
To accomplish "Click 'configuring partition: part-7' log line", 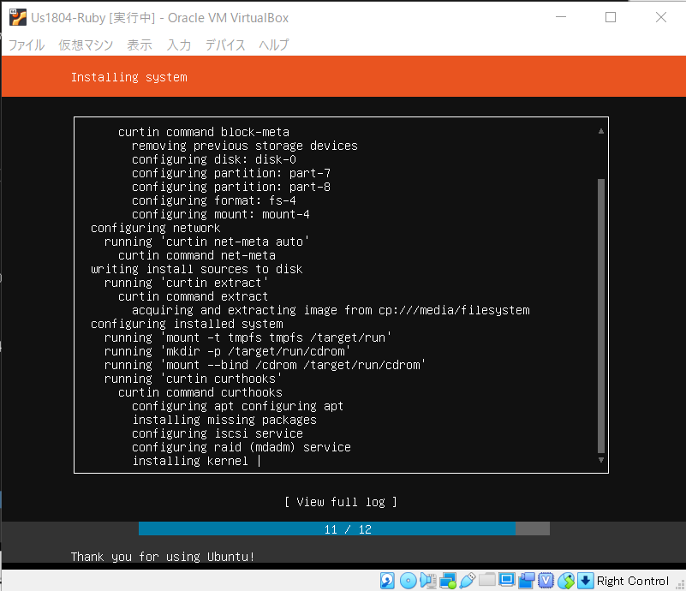I will [231, 173].
